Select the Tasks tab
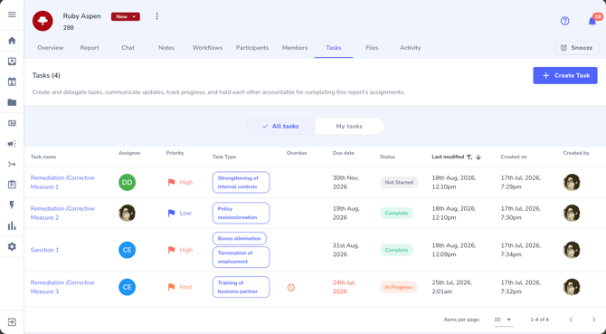The image size is (606, 334). [334, 48]
